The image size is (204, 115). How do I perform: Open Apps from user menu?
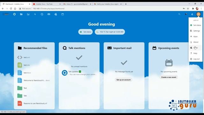(x=195, y=36)
